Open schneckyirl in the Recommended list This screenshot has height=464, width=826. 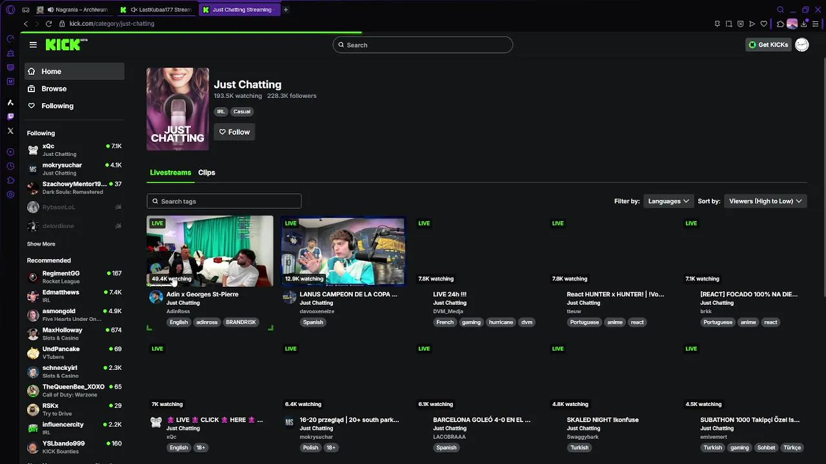pos(74,371)
